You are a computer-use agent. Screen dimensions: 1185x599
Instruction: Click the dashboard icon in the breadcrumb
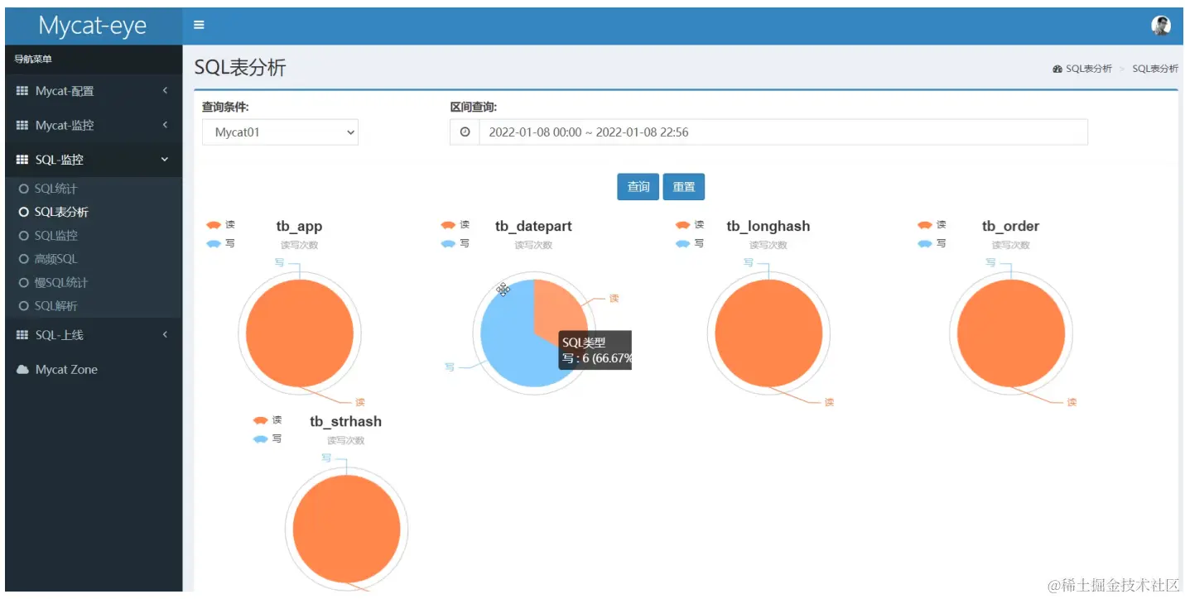click(1057, 69)
